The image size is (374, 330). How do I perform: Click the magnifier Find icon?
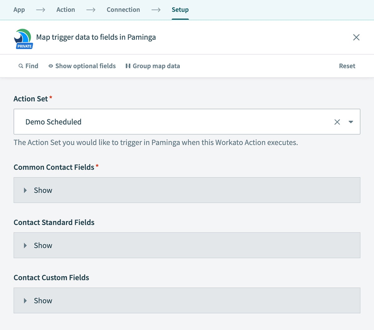coord(21,66)
